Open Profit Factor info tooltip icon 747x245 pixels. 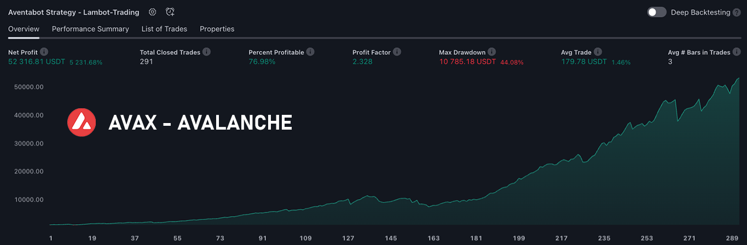[397, 52]
